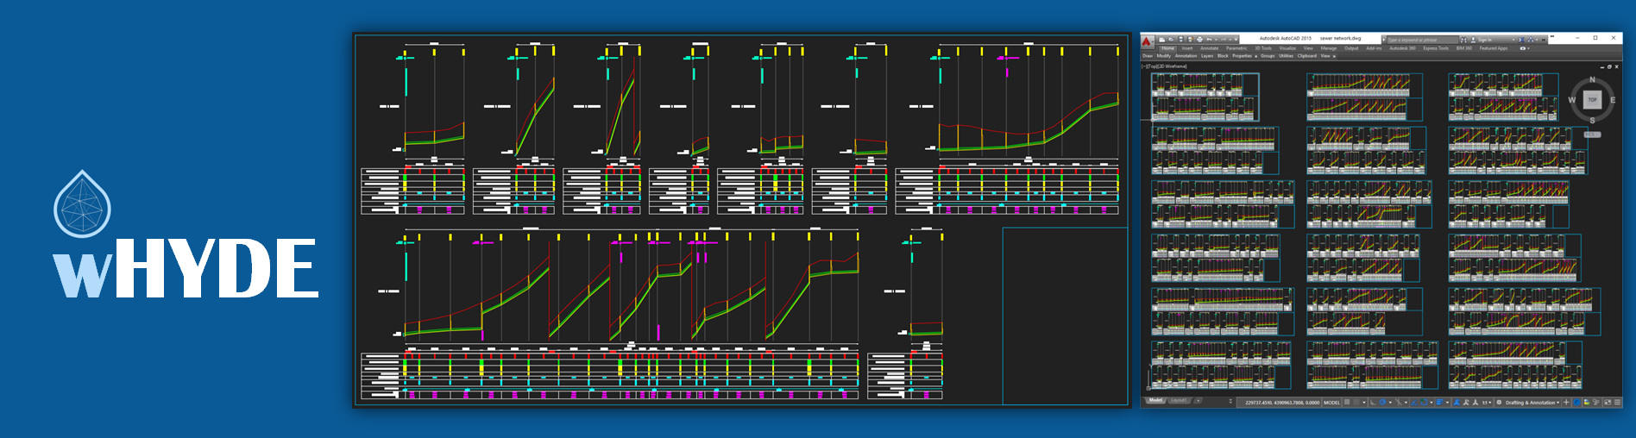
Task: Click status bar customization hamburger icon
Action: [x=1617, y=403]
